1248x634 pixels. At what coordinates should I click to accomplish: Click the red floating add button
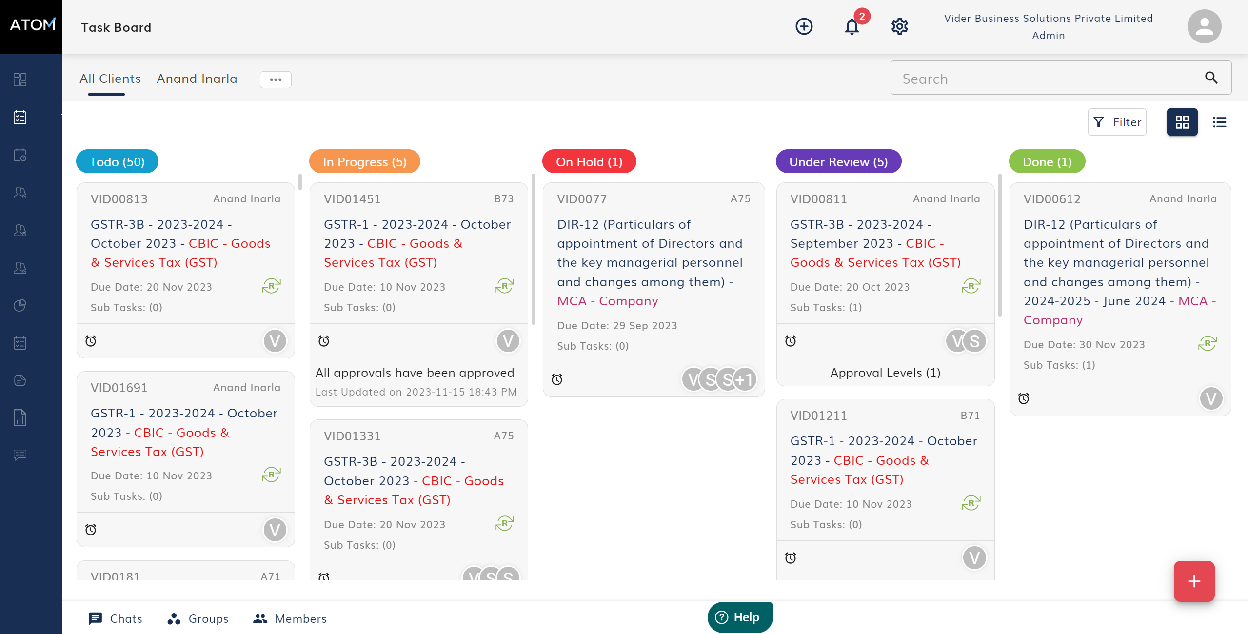click(x=1194, y=581)
